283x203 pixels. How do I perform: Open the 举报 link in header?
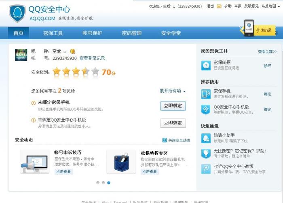coord(238,6)
